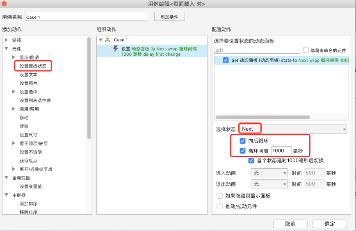Open the 进入动画 dropdown

point(269,173)
